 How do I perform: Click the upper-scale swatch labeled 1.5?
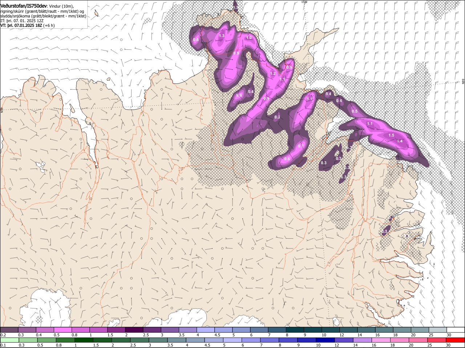click(116, 329)
